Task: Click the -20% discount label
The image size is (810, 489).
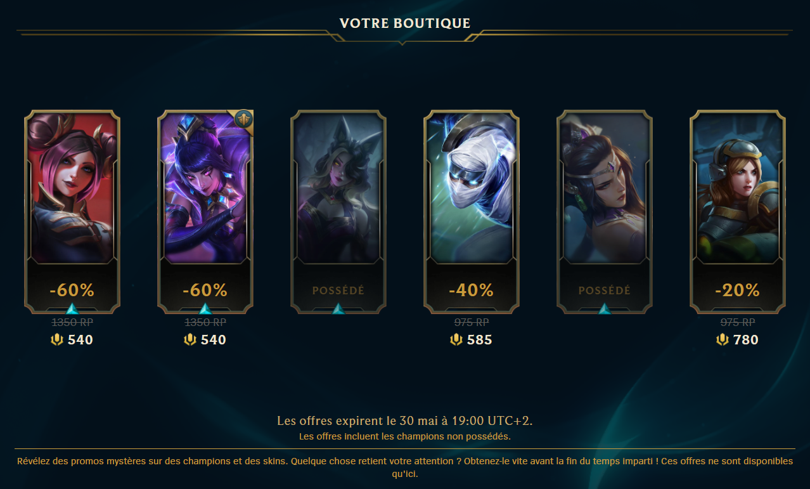Action: click(x=738, y=290)
